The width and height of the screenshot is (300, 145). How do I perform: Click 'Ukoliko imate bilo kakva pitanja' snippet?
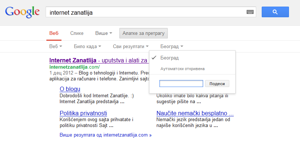(192, 95)
